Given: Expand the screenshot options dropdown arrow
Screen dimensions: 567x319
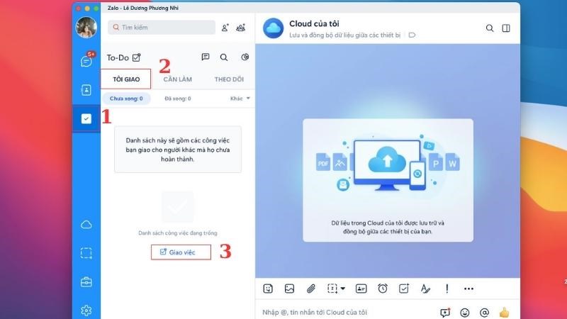Looking at the screenshot, I should tap(343, 289).
